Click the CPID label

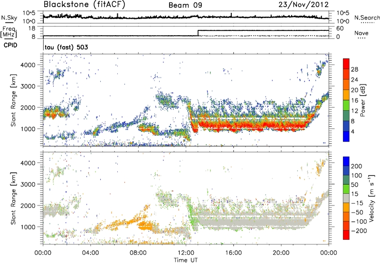[x=10, y=45]
